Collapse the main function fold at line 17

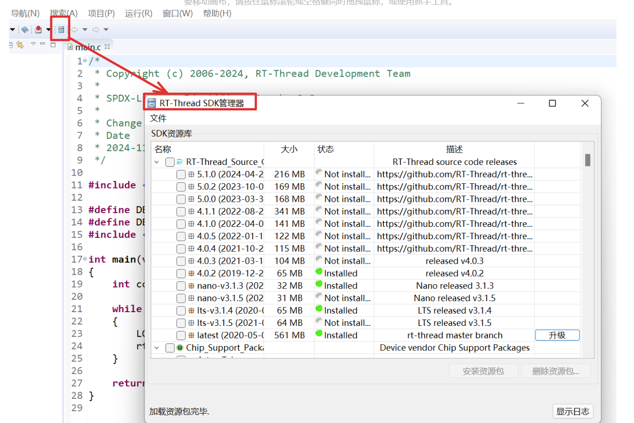coord(85,259)
